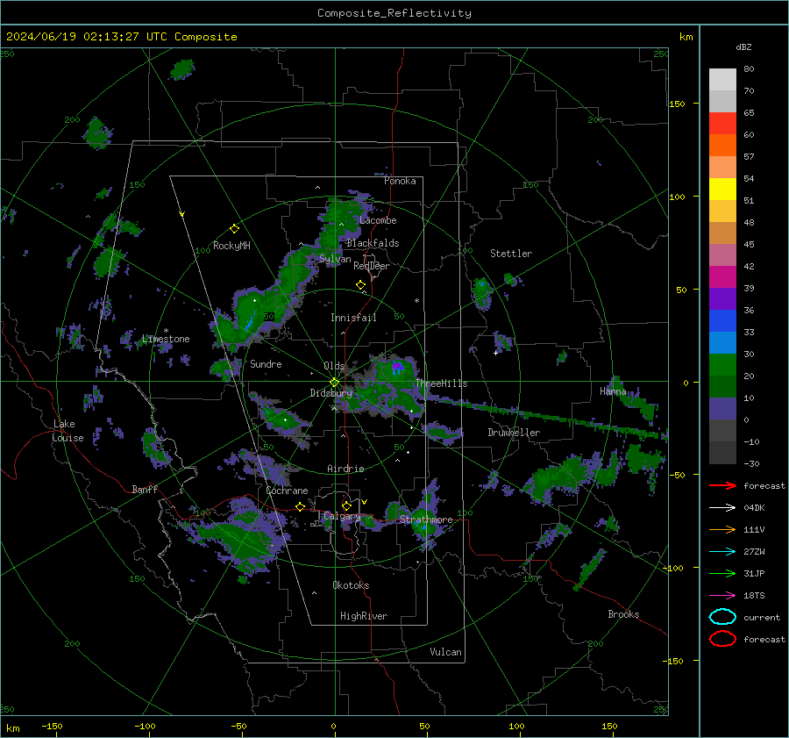
Task: Click the Stettler city label
Action: [x=511, y=254]
